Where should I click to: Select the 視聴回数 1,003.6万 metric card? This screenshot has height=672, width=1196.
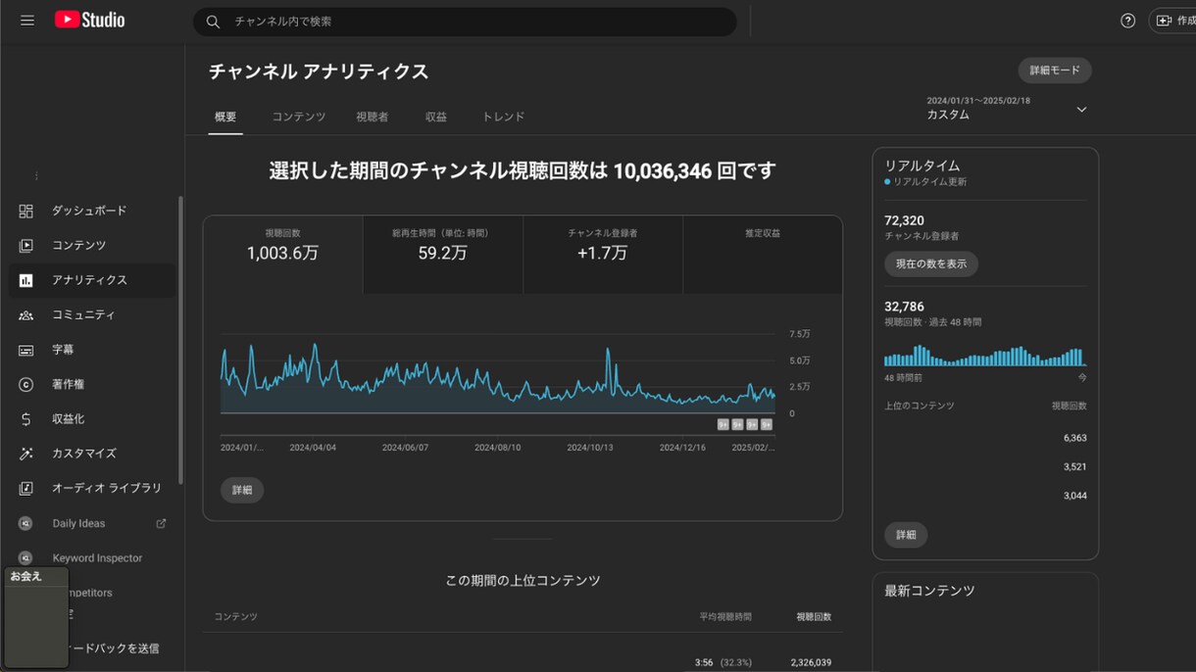(x=283, y=255)
